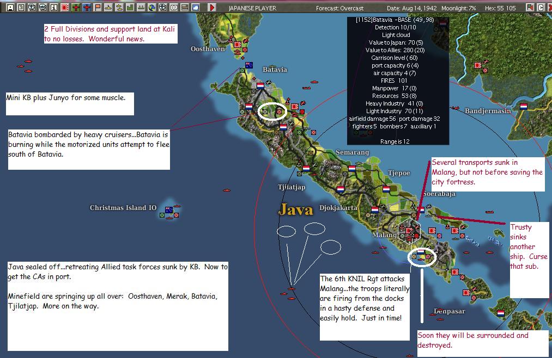Click the 'Semarang' map label
This screenshot has width=552, height=358.
352,152
